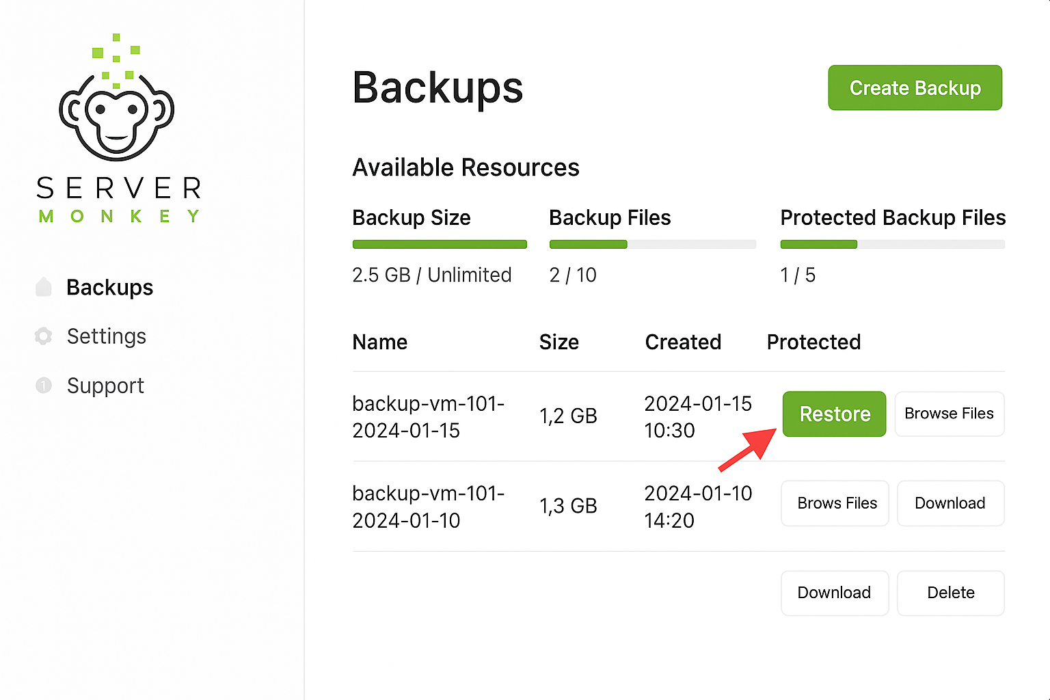Browse Files of the 2024-01-15 backup
This screenshot has height=700, width=1050.
(949, 414)
